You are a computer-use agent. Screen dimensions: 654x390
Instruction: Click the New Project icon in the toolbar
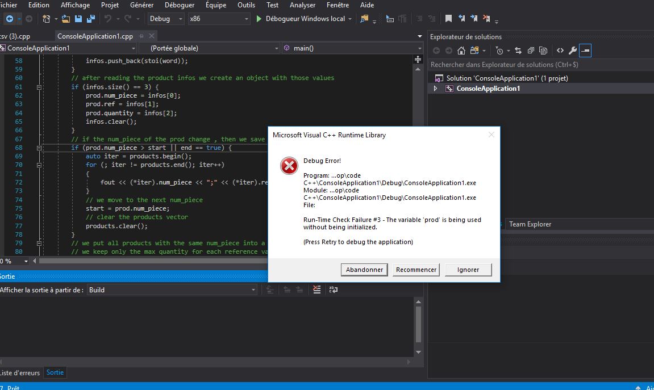46,19
